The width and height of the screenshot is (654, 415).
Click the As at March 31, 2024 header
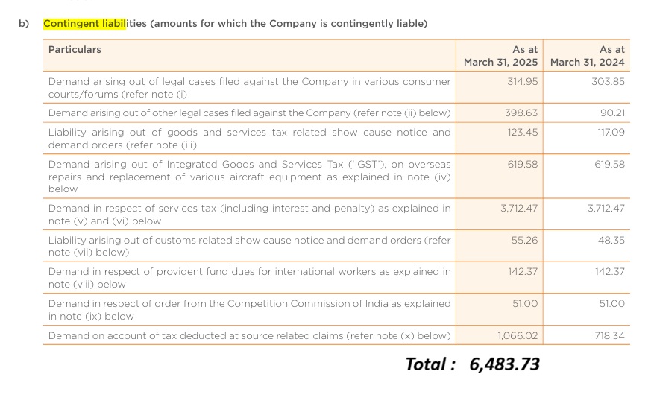[x=588, y=56]
